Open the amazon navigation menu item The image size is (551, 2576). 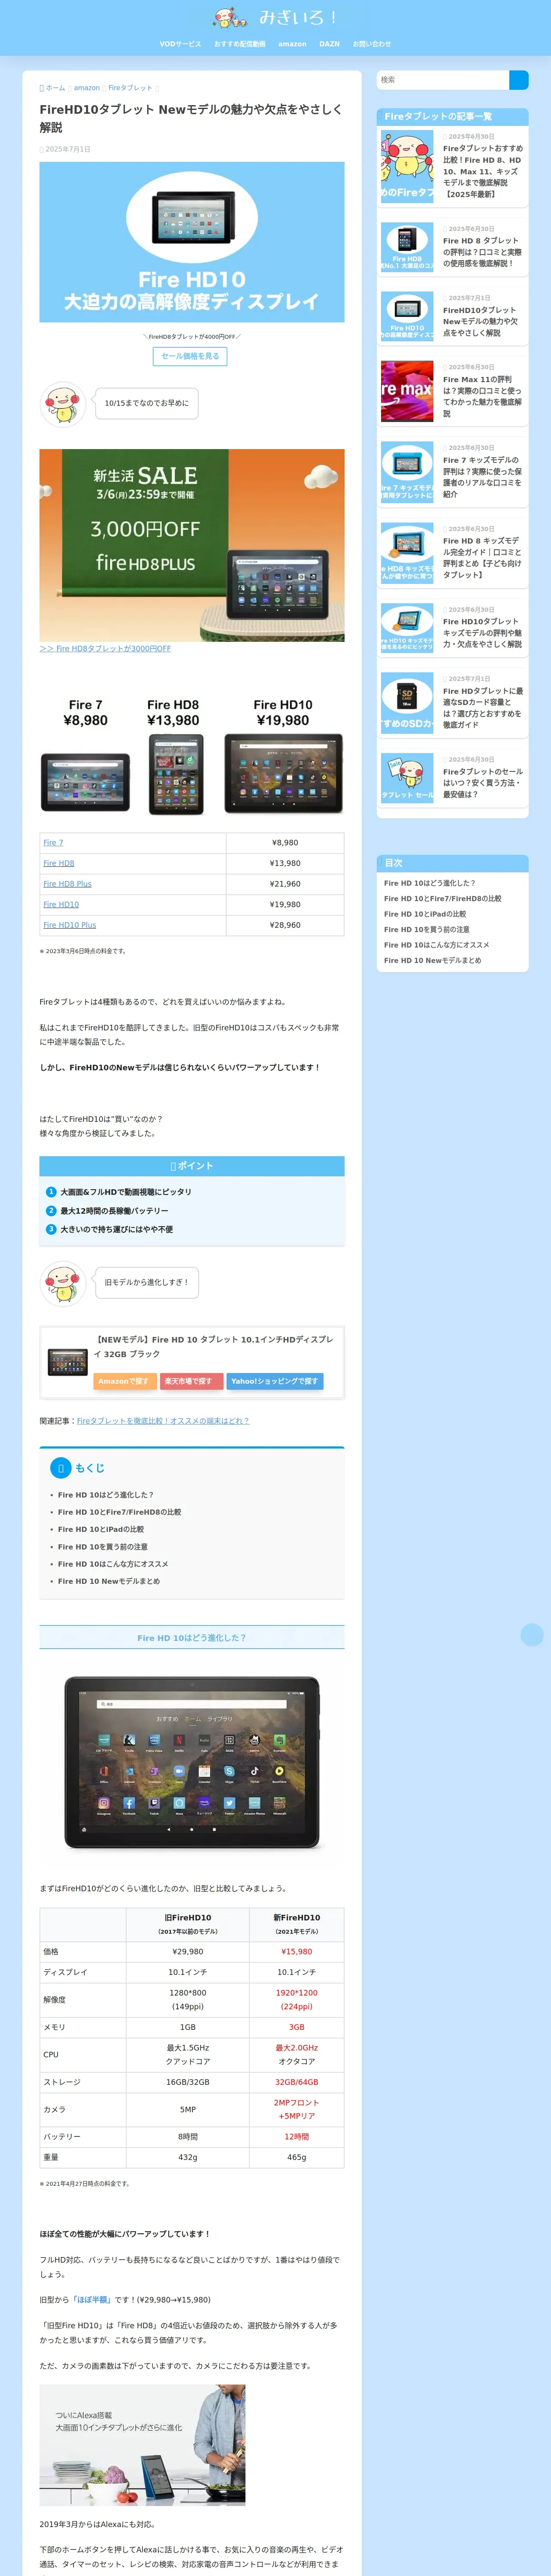(x=292, y=44)
